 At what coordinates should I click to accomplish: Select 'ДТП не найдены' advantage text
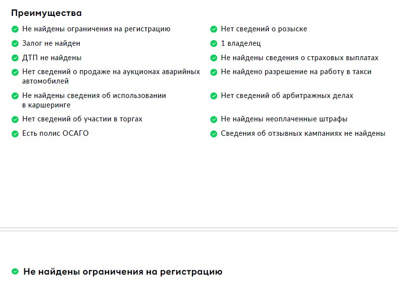(52, 58)
